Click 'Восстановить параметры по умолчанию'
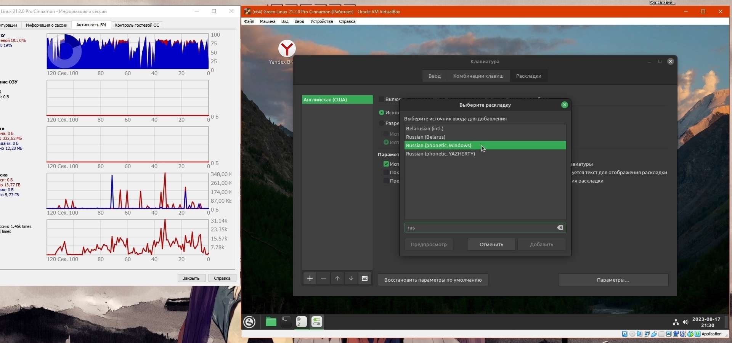 pyautogui.click(x=433, y=280)
